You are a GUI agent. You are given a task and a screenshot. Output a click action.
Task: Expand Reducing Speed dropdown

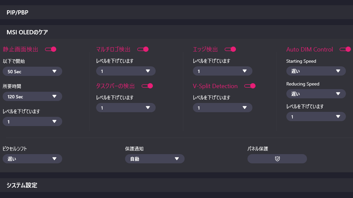pyautogui.click(x=316, y=94)
